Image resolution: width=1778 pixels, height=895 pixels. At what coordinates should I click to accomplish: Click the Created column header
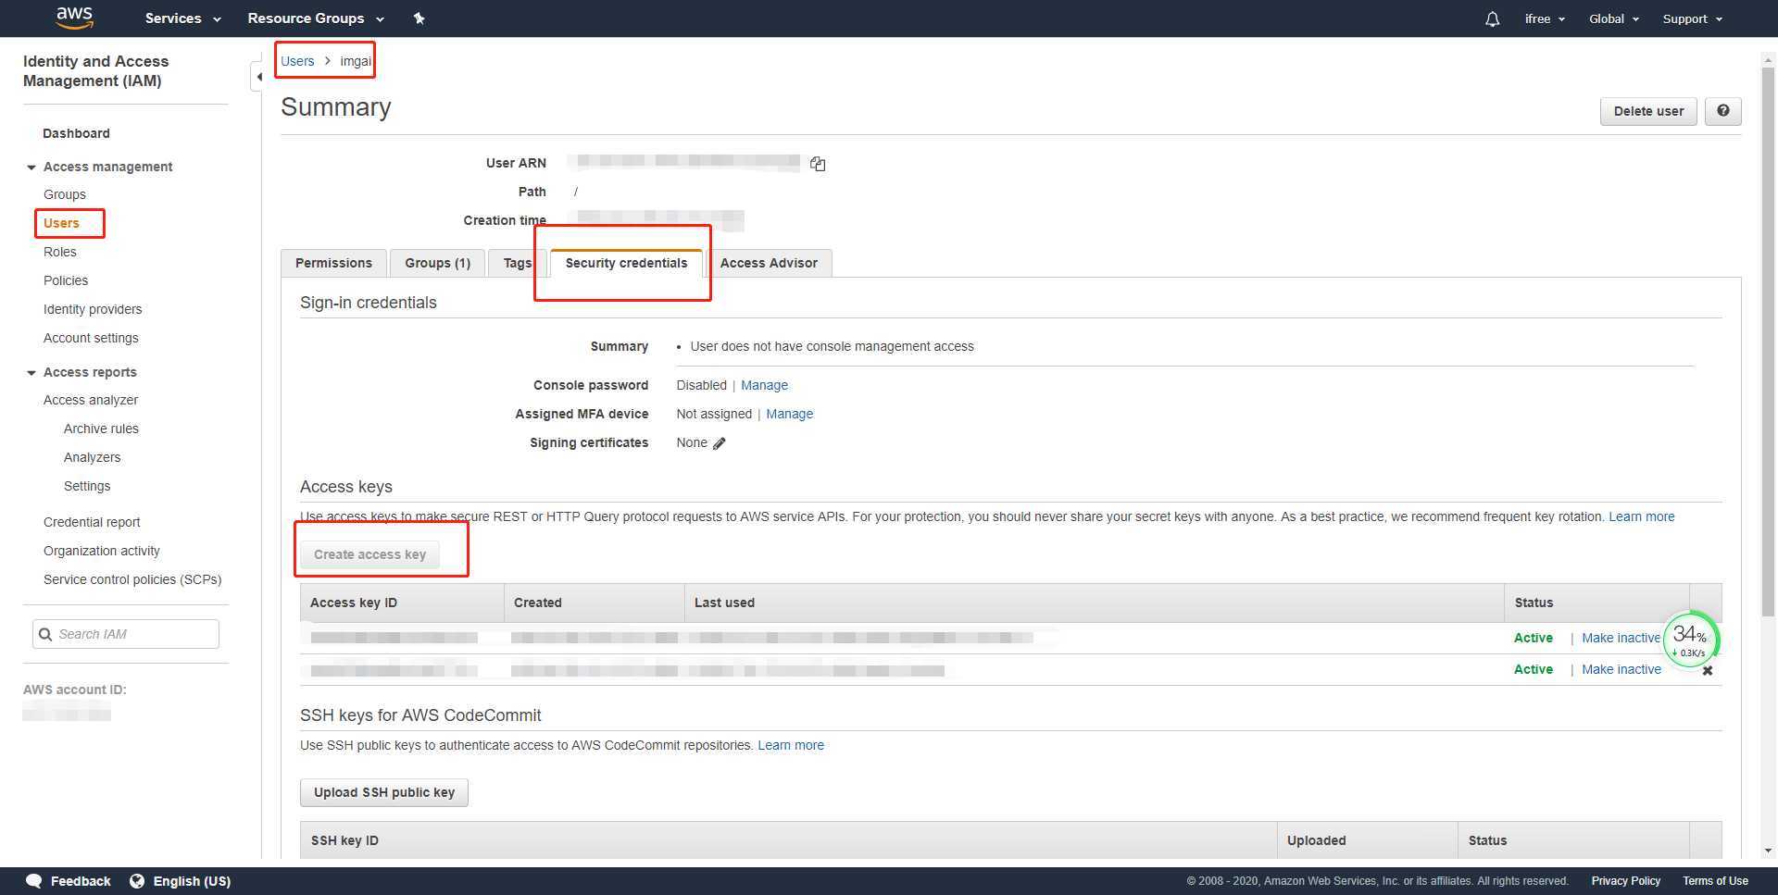(x=595, y=603)
